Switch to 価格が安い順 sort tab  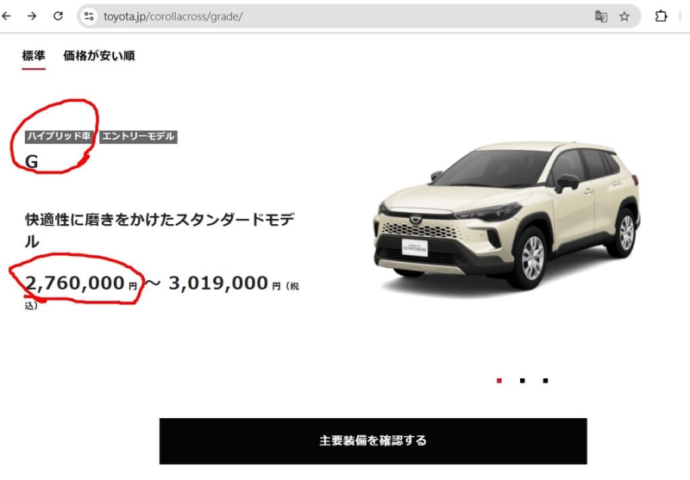click(x=99, y=56)
